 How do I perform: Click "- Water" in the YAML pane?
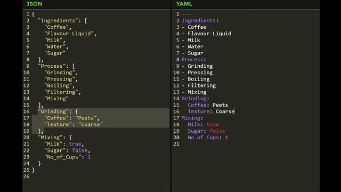[192, 47]
